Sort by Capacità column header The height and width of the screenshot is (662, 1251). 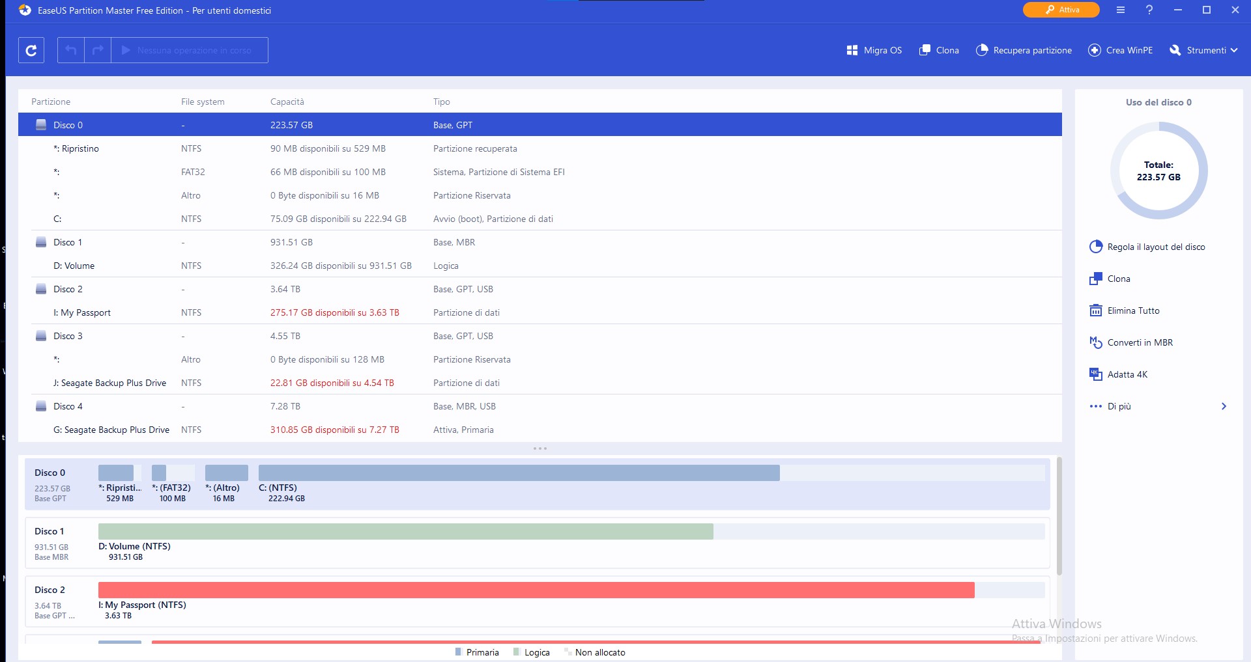(x=287, y=102)
